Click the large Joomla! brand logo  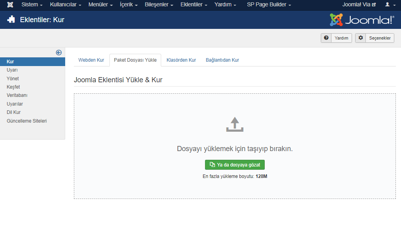(362, 20)
